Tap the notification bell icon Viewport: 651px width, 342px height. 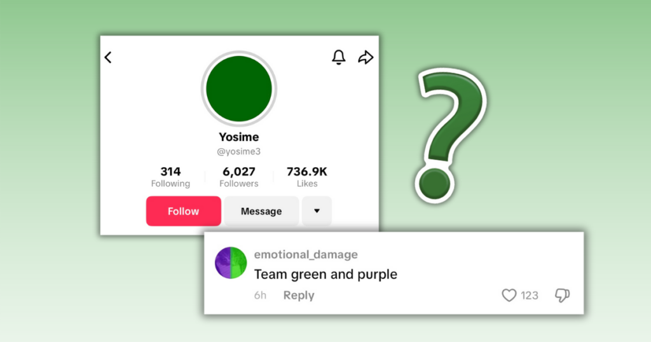pos(339,57)
